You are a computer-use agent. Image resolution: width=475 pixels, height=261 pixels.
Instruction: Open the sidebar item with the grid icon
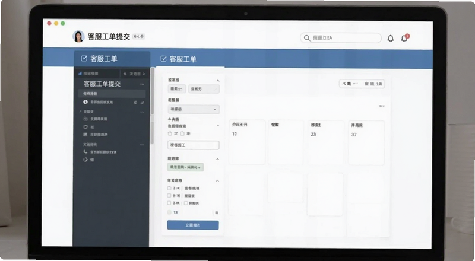(96, 135)
